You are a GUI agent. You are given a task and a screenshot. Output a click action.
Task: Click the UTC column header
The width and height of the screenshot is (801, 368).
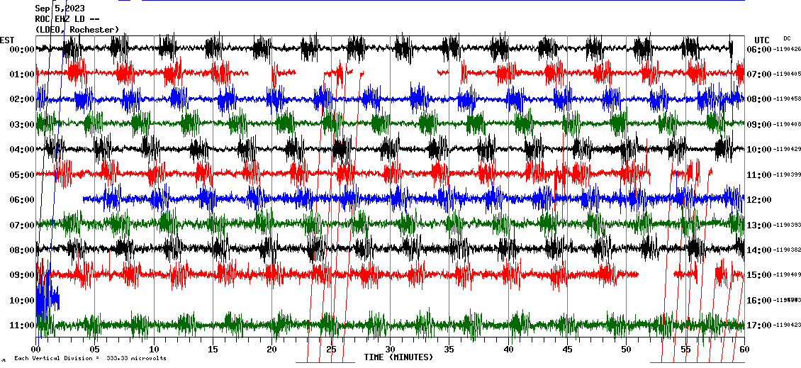point(762,40)
